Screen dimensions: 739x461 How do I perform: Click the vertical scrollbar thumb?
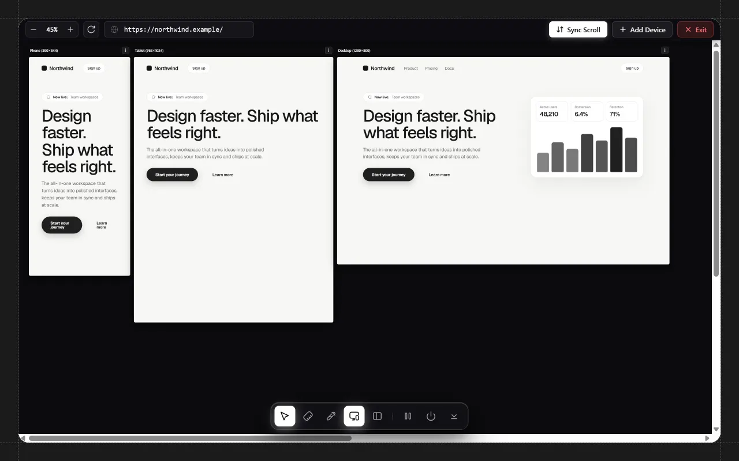click(716, 163)
